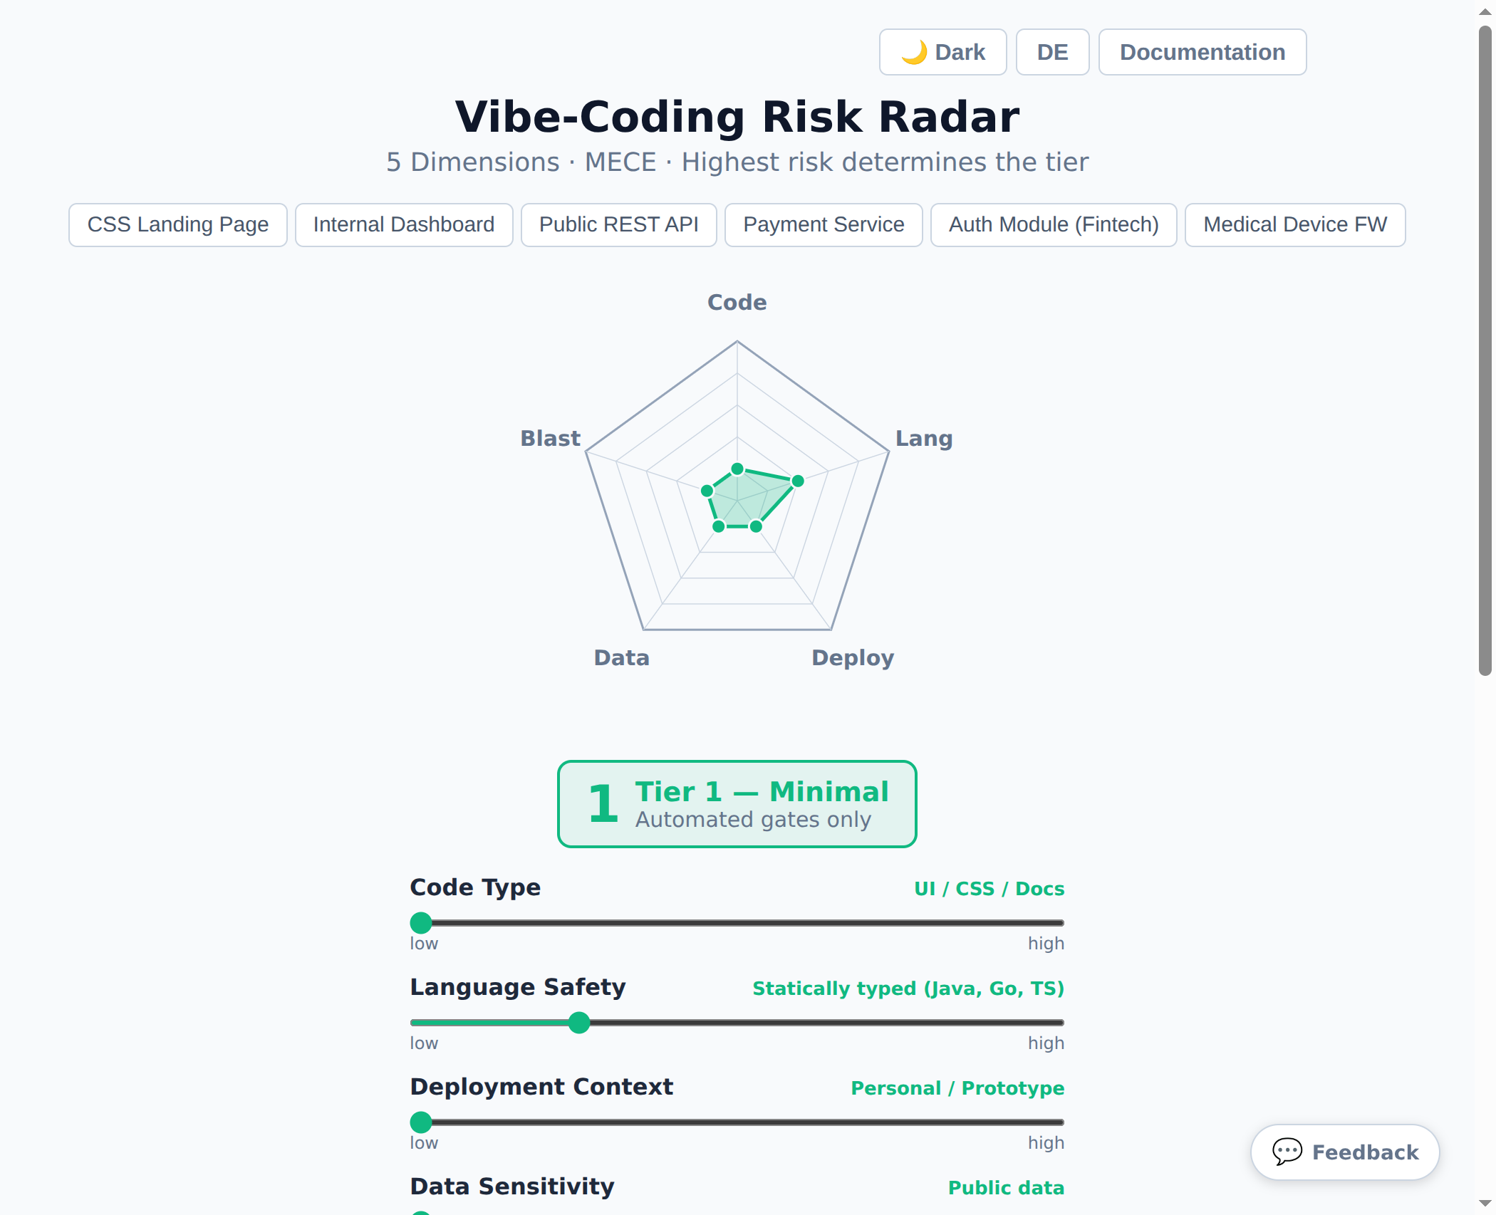The height and width of the screenshot is (1215, 1496).
Task: Select the Payment Service preset
Action: pyautogui.click(x=823, y=224)
